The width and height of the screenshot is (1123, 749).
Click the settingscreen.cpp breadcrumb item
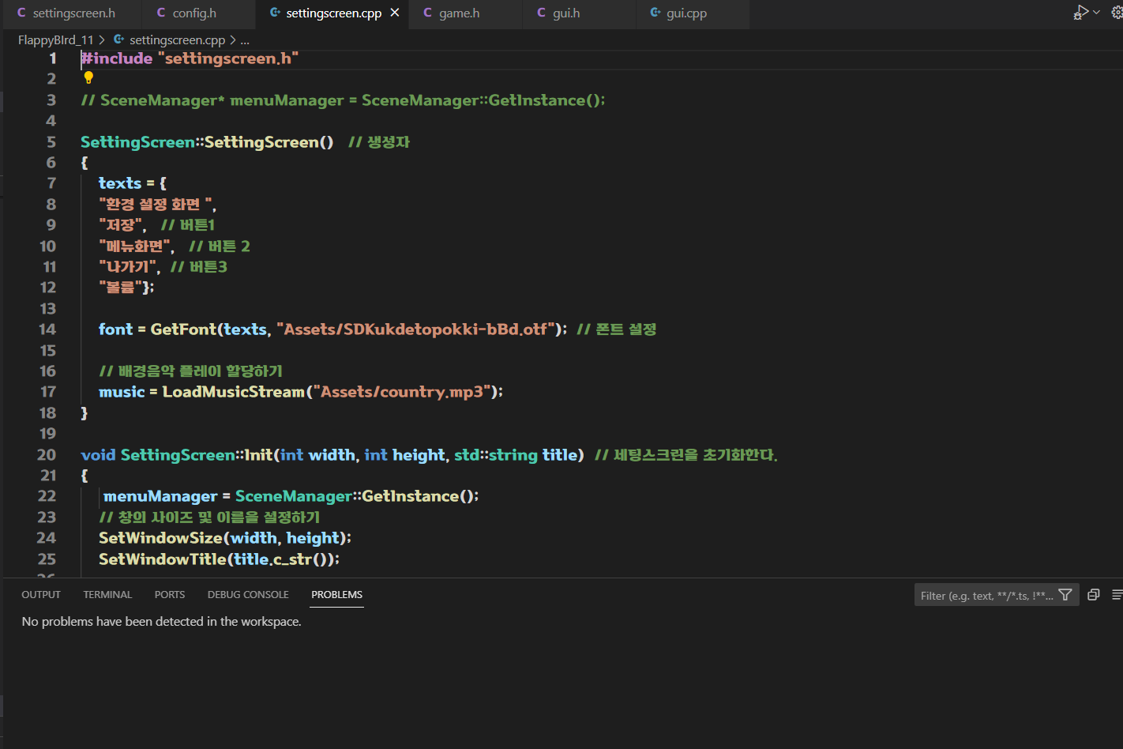pos(177,40)
